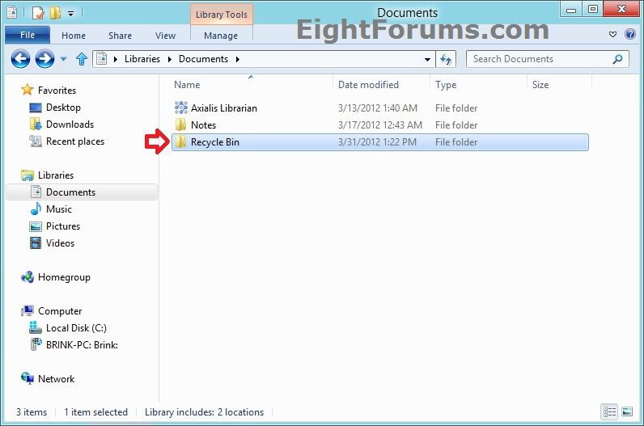Viewport: 644px width, 426px height.
Task: Sort by the Name column header
Action: tap(187, 85)
